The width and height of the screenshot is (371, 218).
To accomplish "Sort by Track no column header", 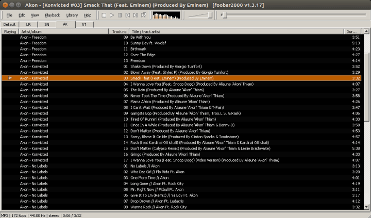I will 119,31.
